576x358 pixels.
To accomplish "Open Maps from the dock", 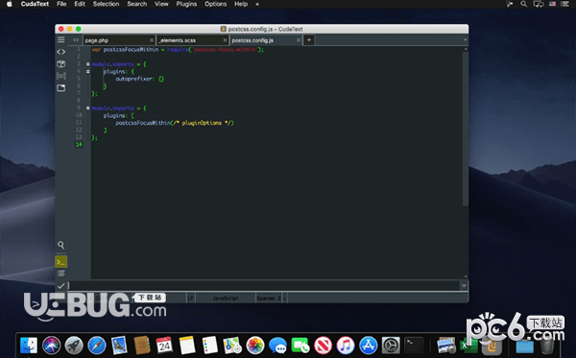I will [232, 346].
